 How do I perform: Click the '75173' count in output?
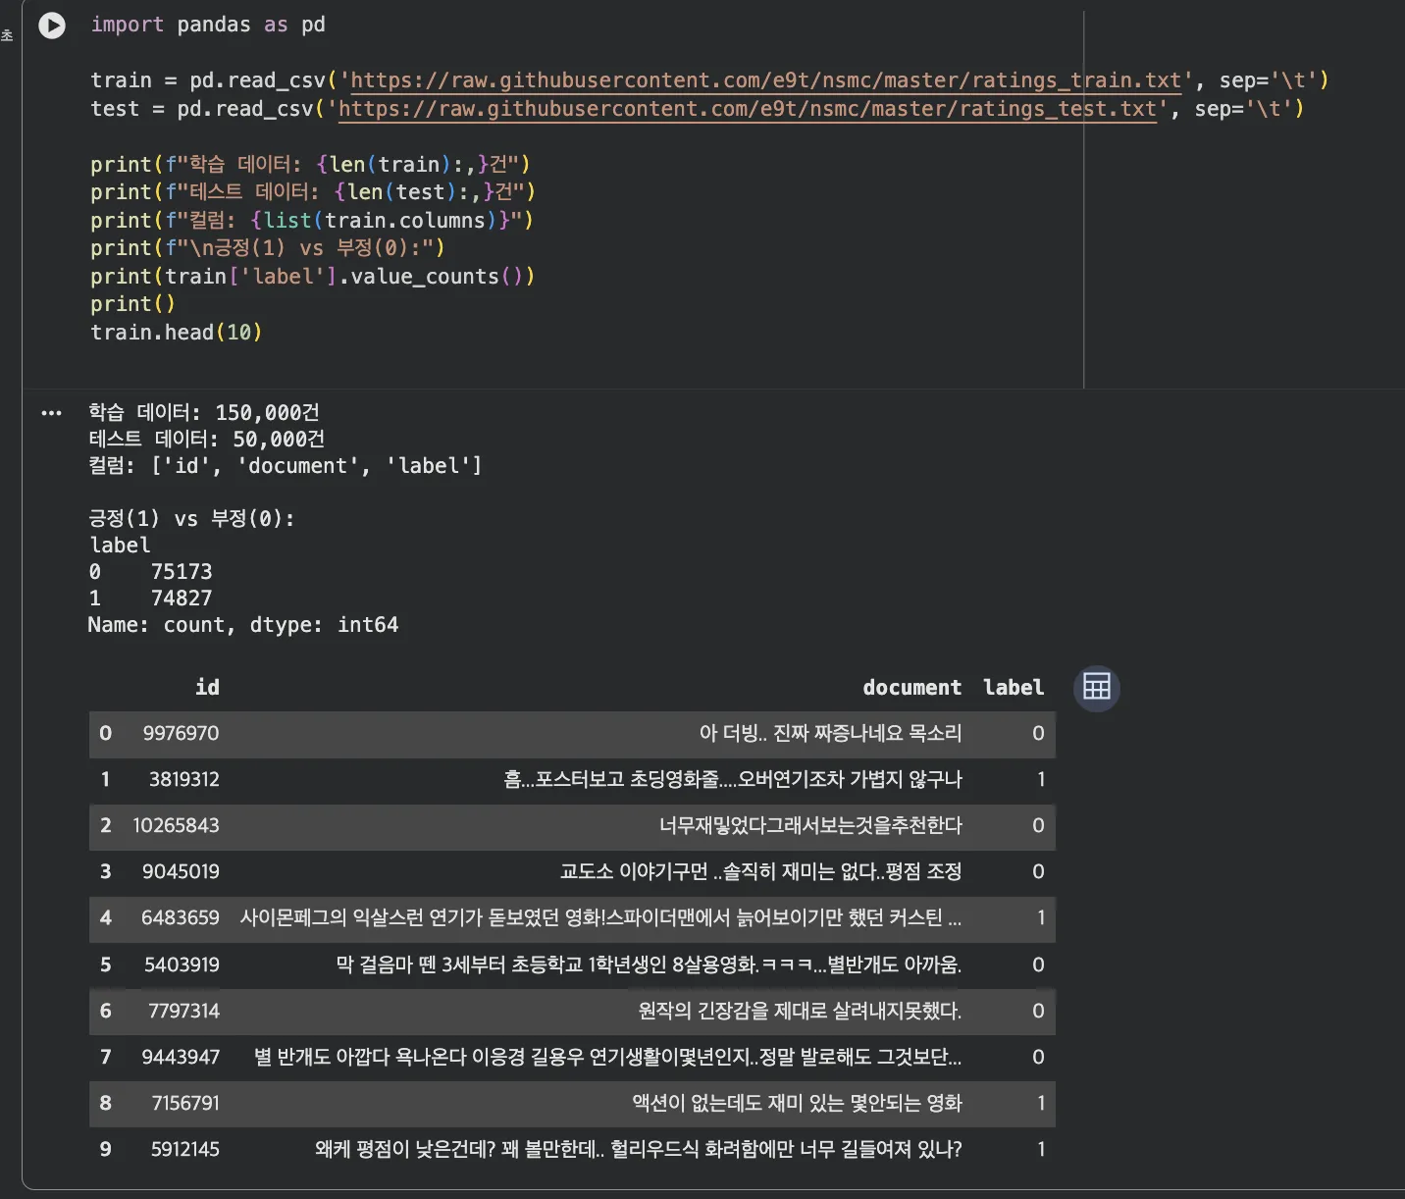(x=182, y=572)
